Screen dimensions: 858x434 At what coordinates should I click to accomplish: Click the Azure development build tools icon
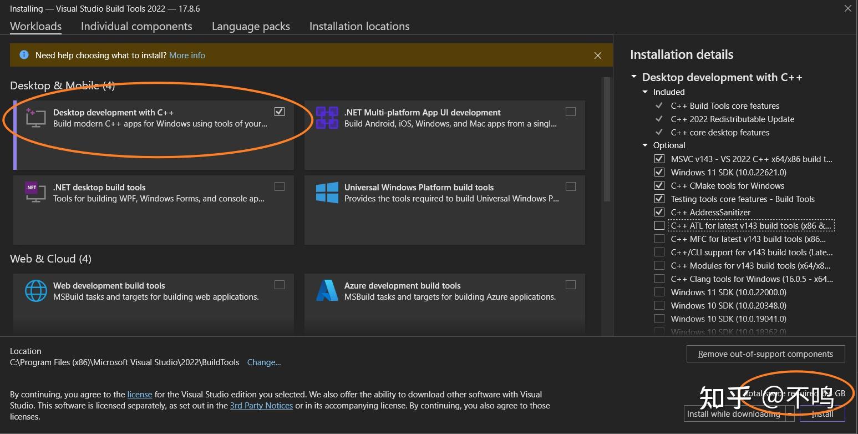tap(327, 291)
